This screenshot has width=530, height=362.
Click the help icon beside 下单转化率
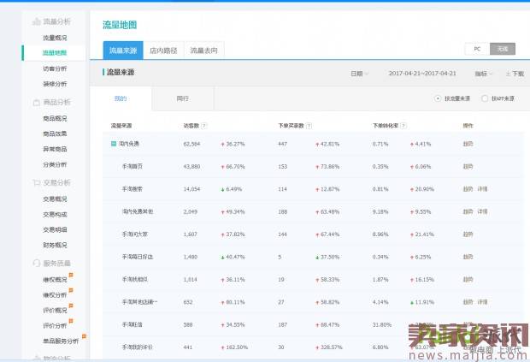click(403, 126)
